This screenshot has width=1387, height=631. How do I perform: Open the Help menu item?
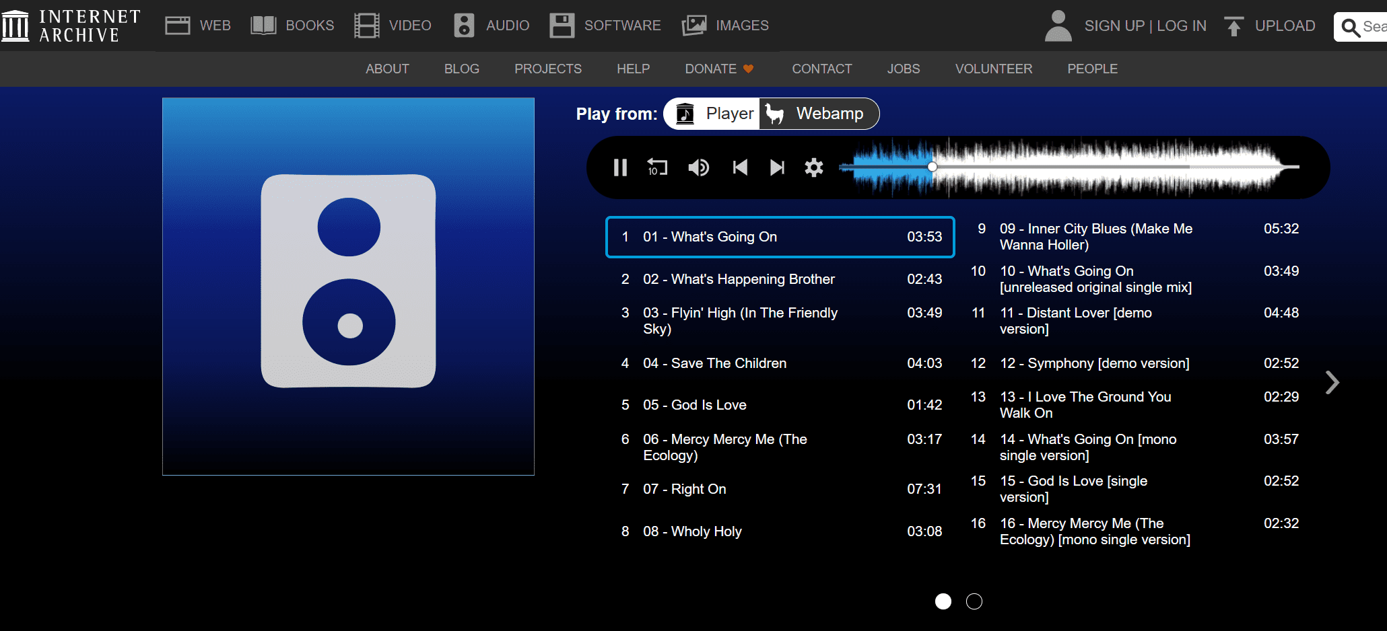pos(634,69)
